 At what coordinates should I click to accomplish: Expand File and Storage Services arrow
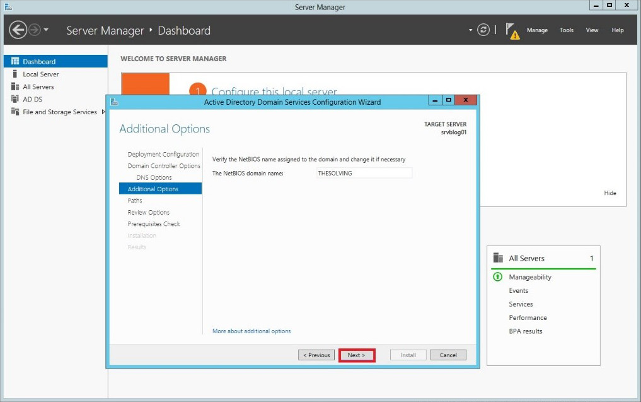coord(103,112)
